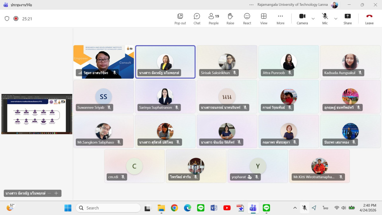Click the Windows taskbar Search box
The image size is (382, 215).
pos(108,208)
